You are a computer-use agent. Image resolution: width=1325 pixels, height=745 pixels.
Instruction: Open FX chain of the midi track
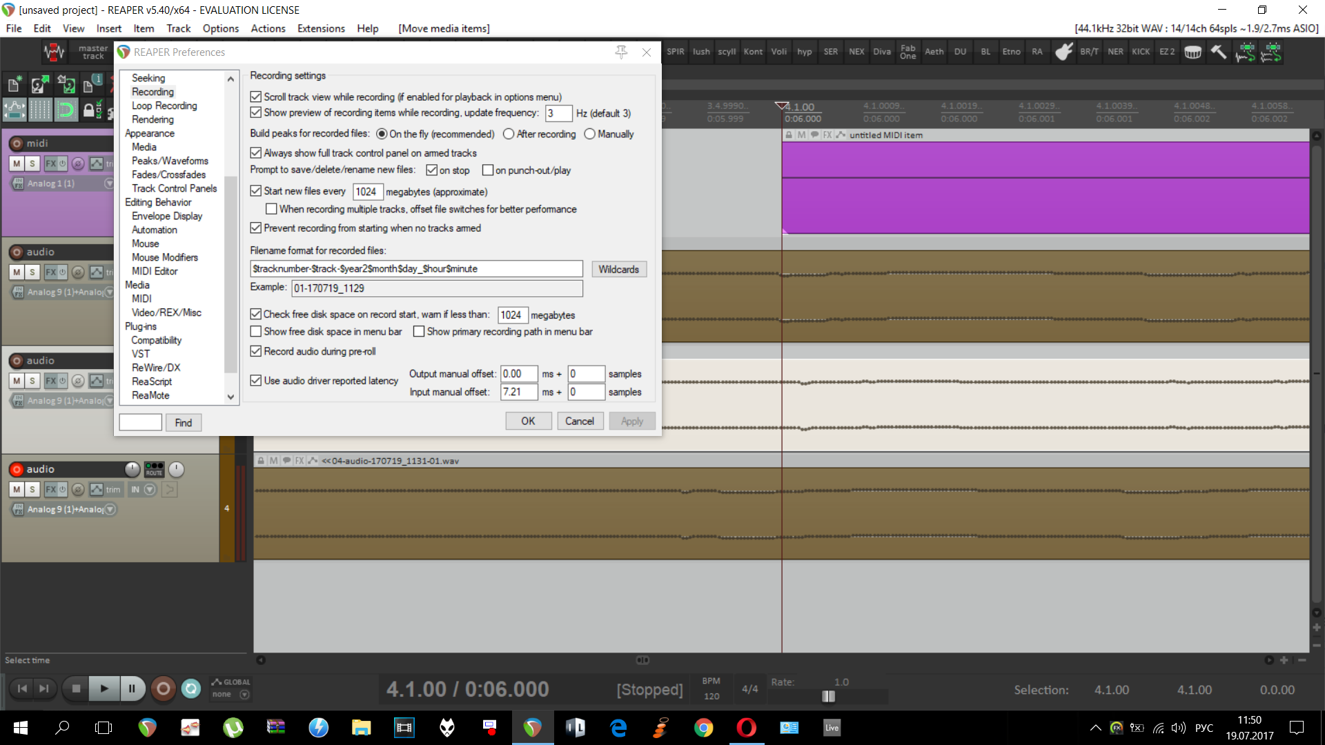click(x=50, y=163)
